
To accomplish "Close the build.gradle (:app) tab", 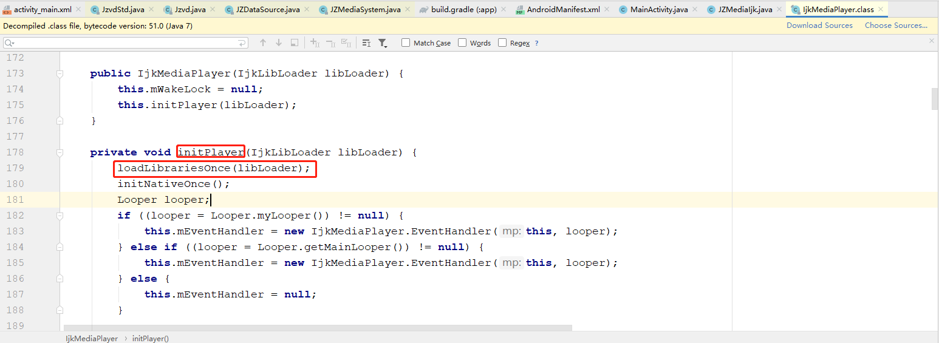I will (x=504, y=10).
